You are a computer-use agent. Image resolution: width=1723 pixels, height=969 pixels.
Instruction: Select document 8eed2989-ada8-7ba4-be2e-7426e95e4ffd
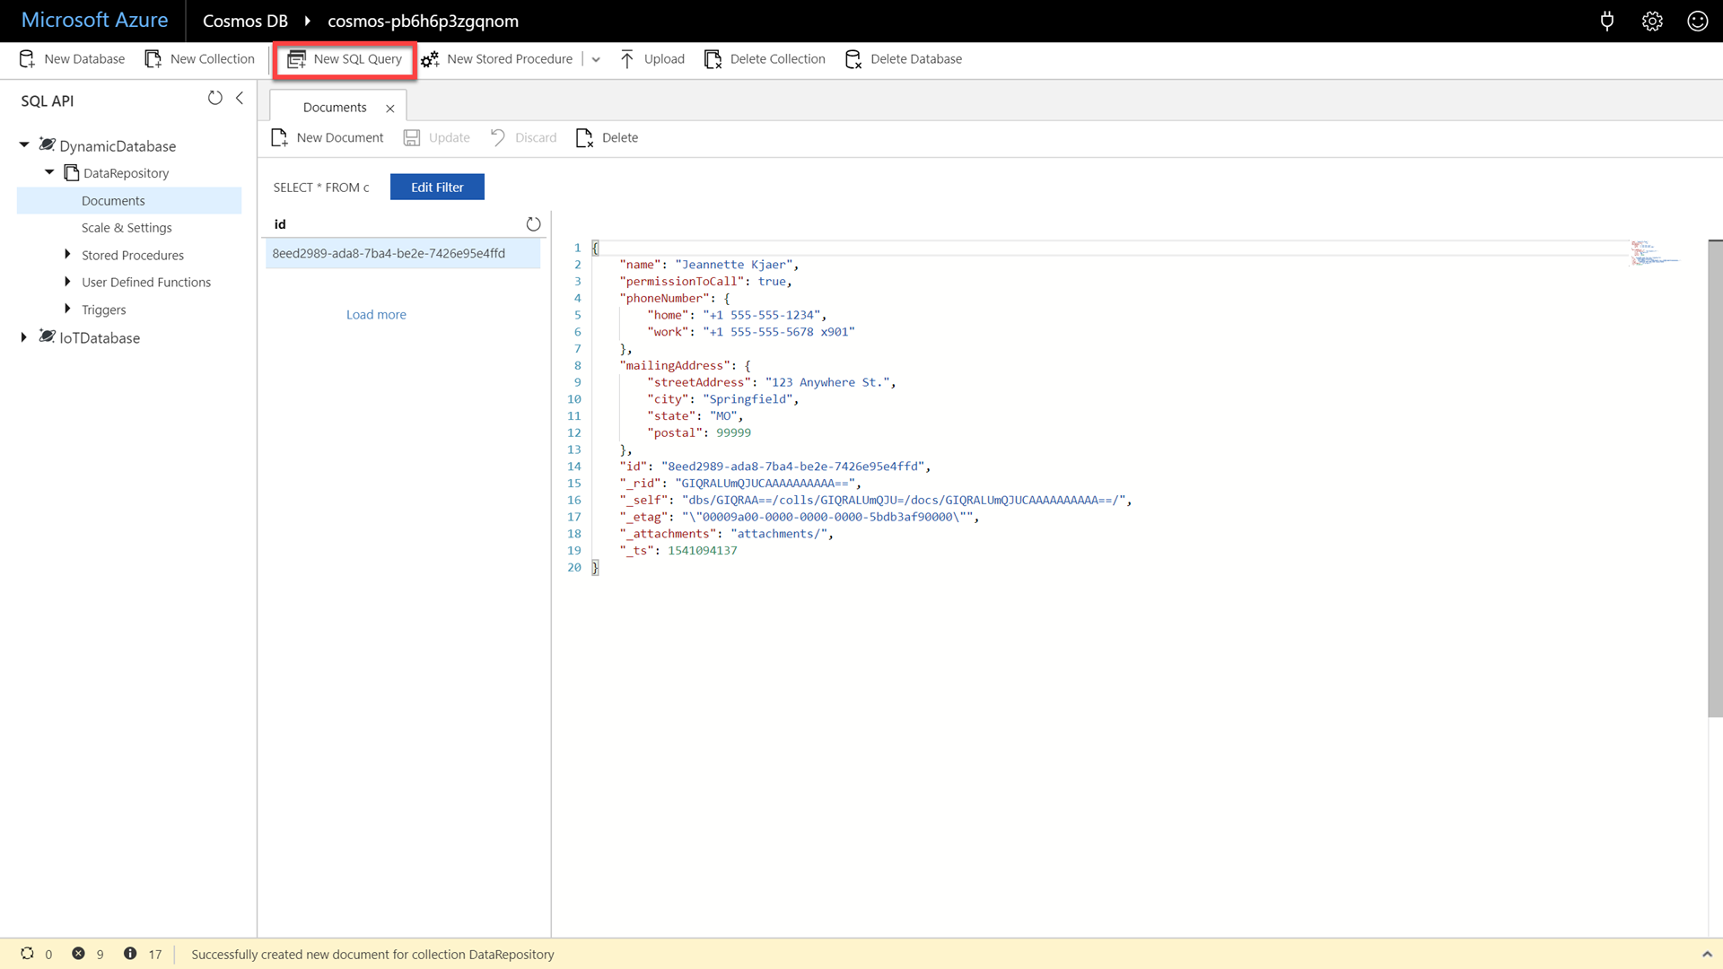(x=403, y=254)
